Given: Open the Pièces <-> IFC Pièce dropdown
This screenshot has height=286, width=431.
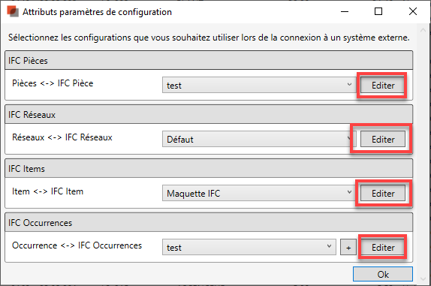Looking at the screenshot, I should coord(259,85).
